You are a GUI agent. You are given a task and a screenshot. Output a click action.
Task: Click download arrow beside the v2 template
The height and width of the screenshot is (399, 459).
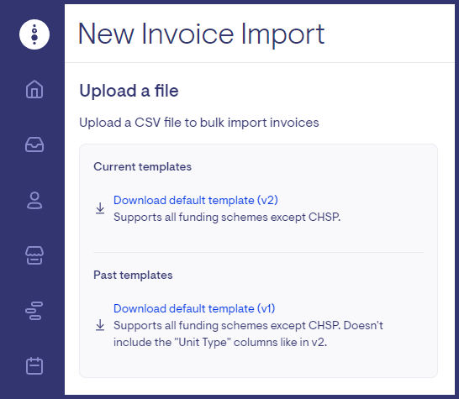(100, 208)
